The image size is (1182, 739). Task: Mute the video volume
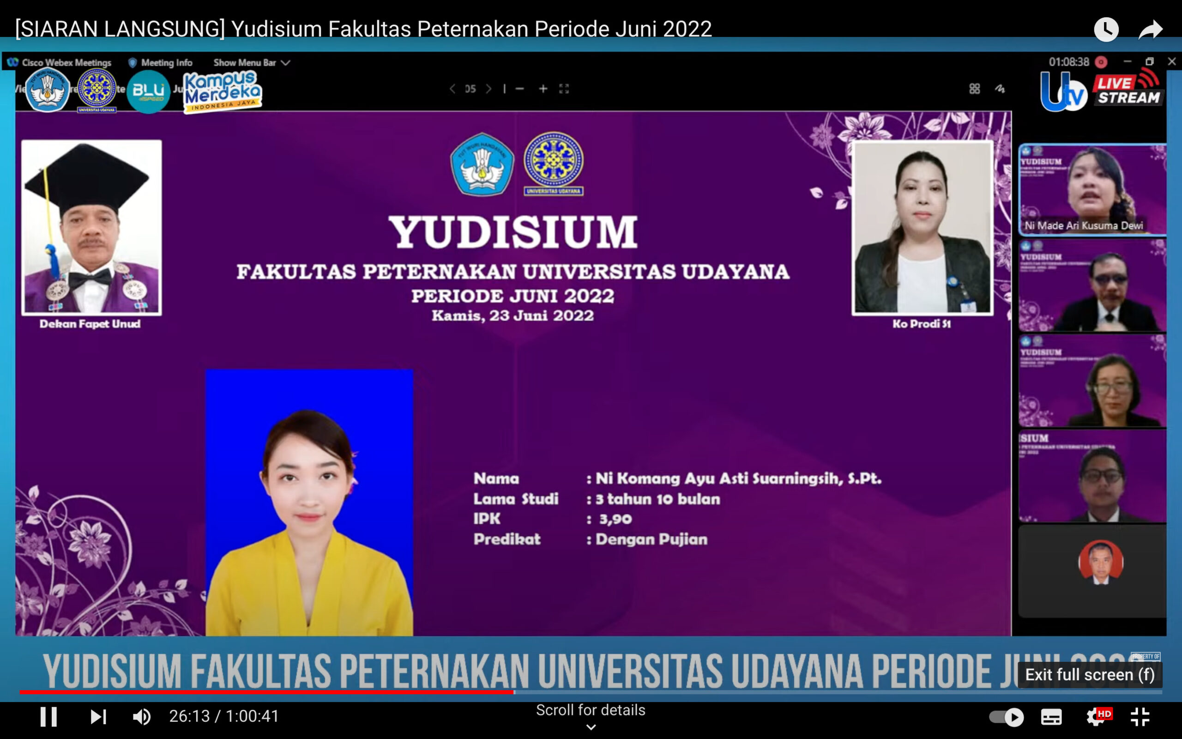(x=142, y=716)
